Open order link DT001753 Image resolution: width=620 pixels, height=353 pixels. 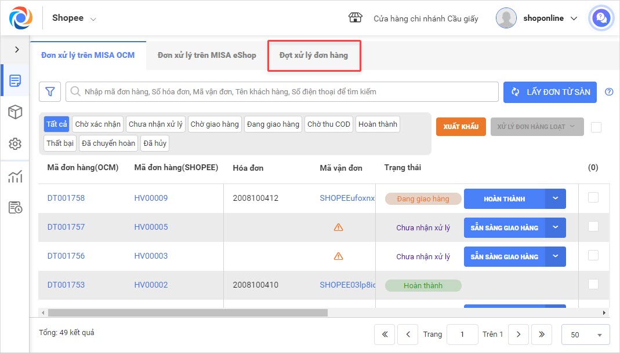click(x=66, y=285)
